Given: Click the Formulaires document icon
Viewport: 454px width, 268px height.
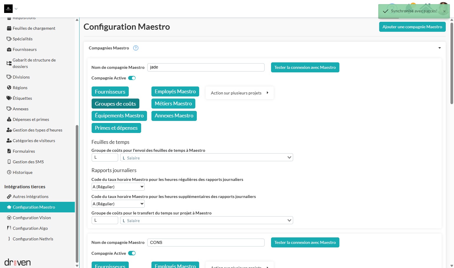Looking at the screenshot, I should [x=9, y=151].
